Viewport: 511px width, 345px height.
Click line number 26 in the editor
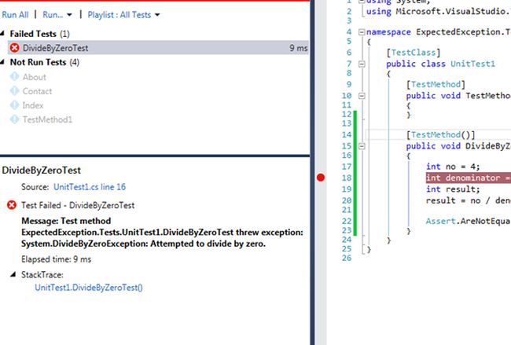[347, 258]
